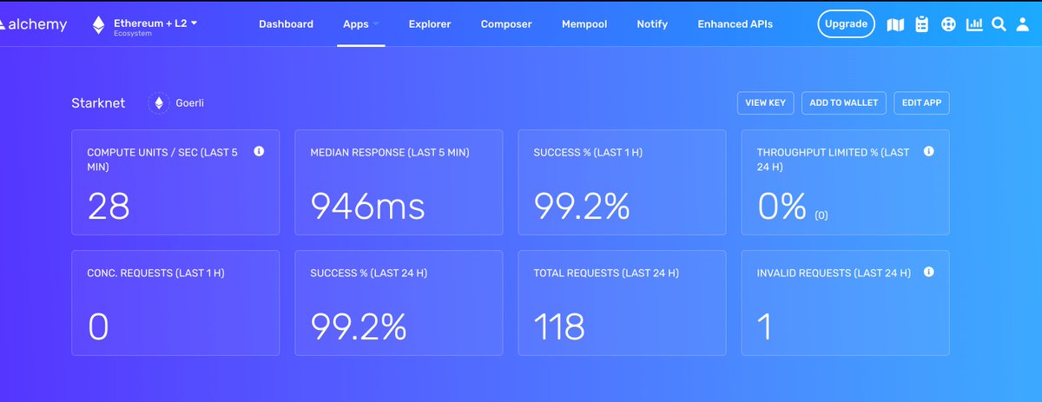
Task: Click the 118 total requests value
Action: pyautogui.click(x=559, y=327)
